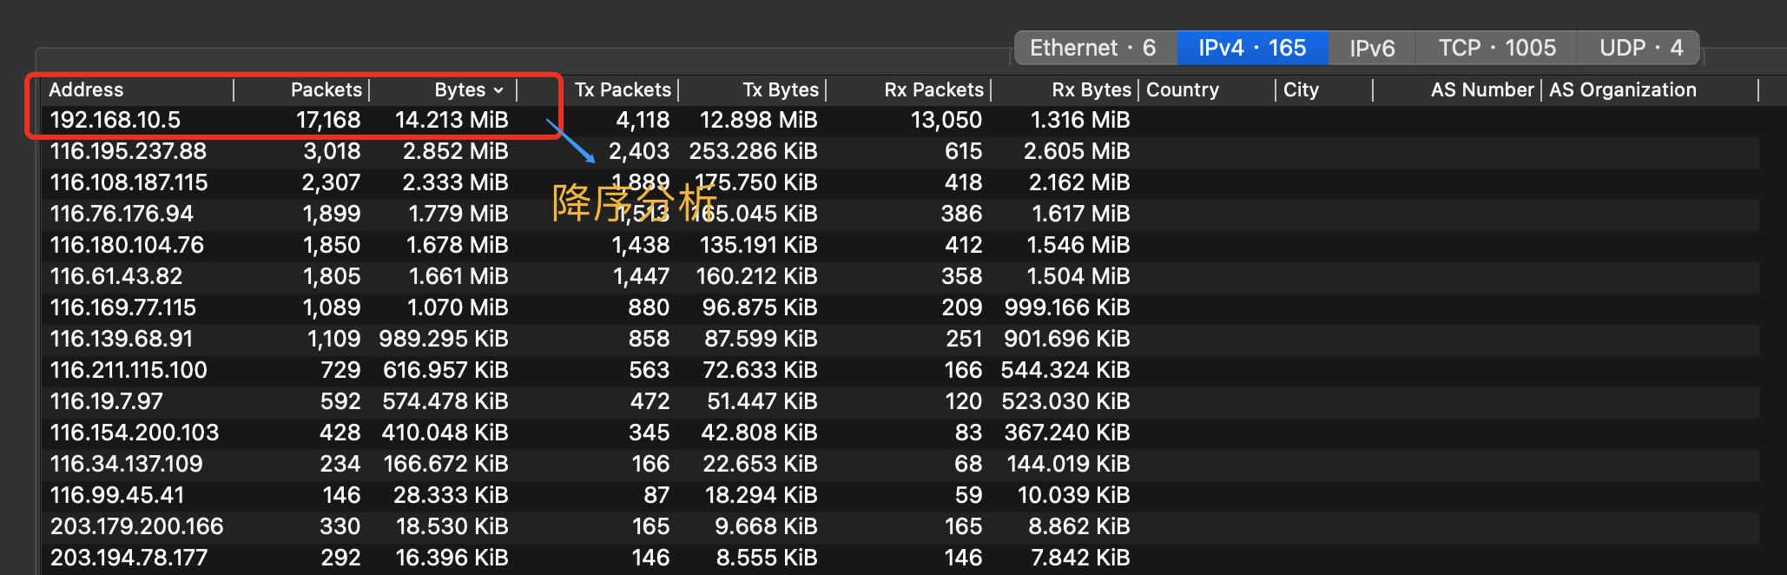
Task: Sort by the Packets column header
Action: click(326, 89)
